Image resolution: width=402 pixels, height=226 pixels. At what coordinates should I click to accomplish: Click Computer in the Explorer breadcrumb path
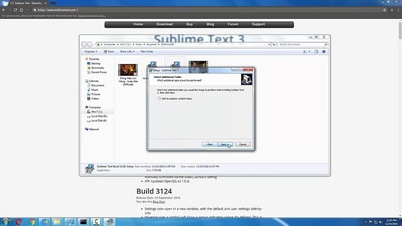click(109, 45)
